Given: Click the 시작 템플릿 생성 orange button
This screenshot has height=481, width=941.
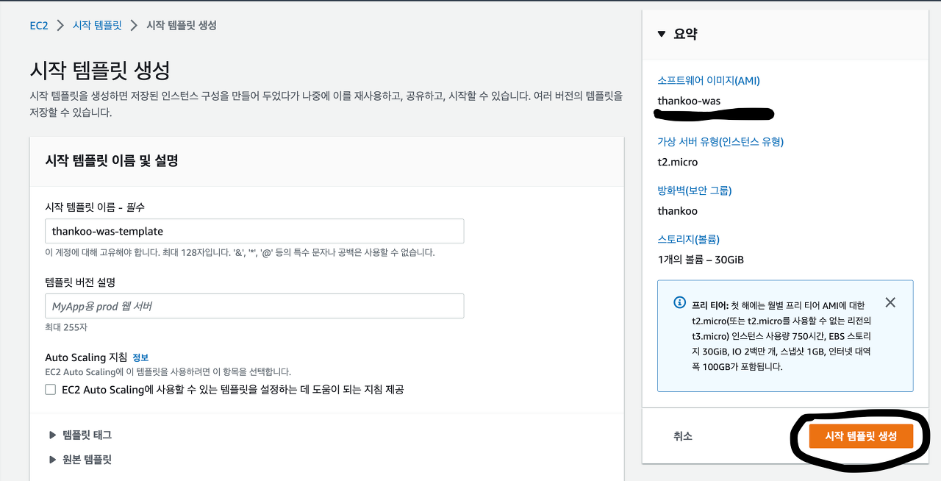Looking at the screenshot, I should pos(861,436).
